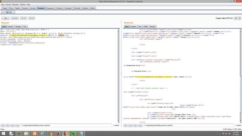The height and width of the screenshot is (136, 242).
Task: Click the highlighted svg onload payload in response
Action: (154, 77)
